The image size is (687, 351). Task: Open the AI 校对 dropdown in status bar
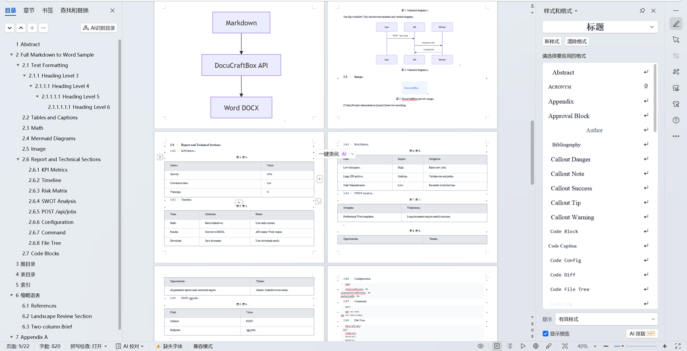pos(130,346)
